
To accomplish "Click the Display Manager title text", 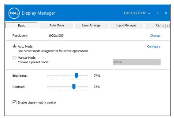I will [x=38, y=13].
